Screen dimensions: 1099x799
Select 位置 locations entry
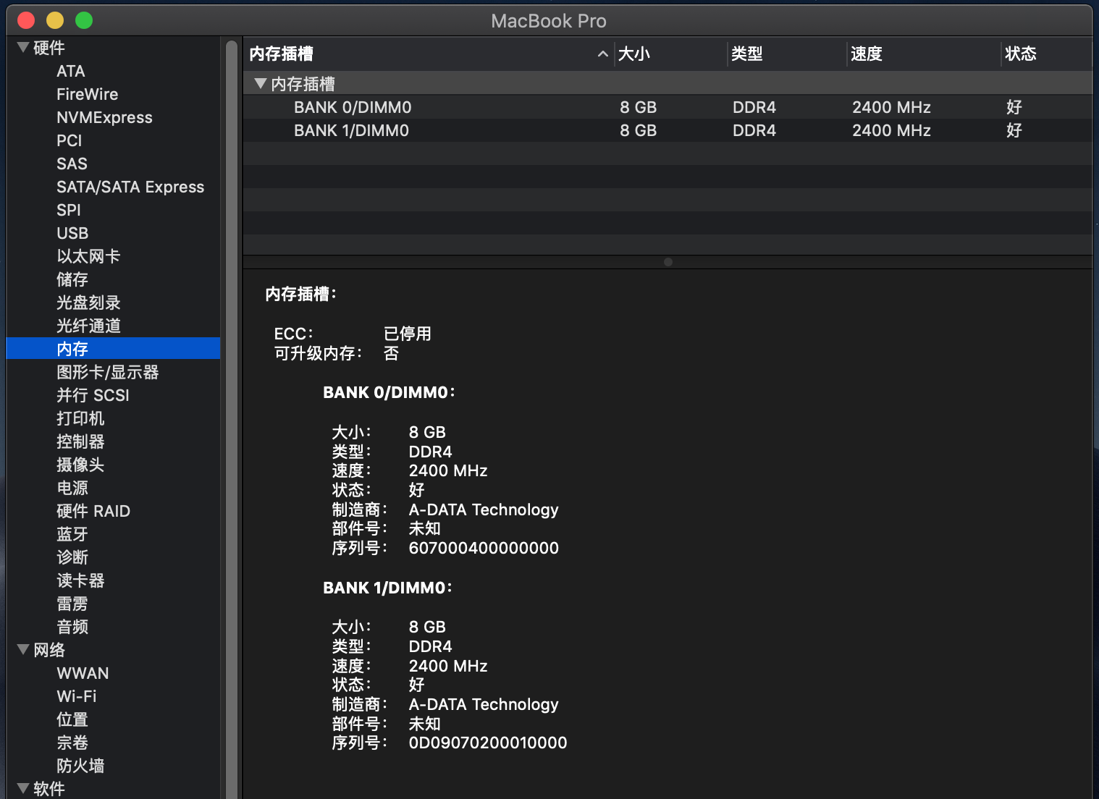(x=72, y=719)
